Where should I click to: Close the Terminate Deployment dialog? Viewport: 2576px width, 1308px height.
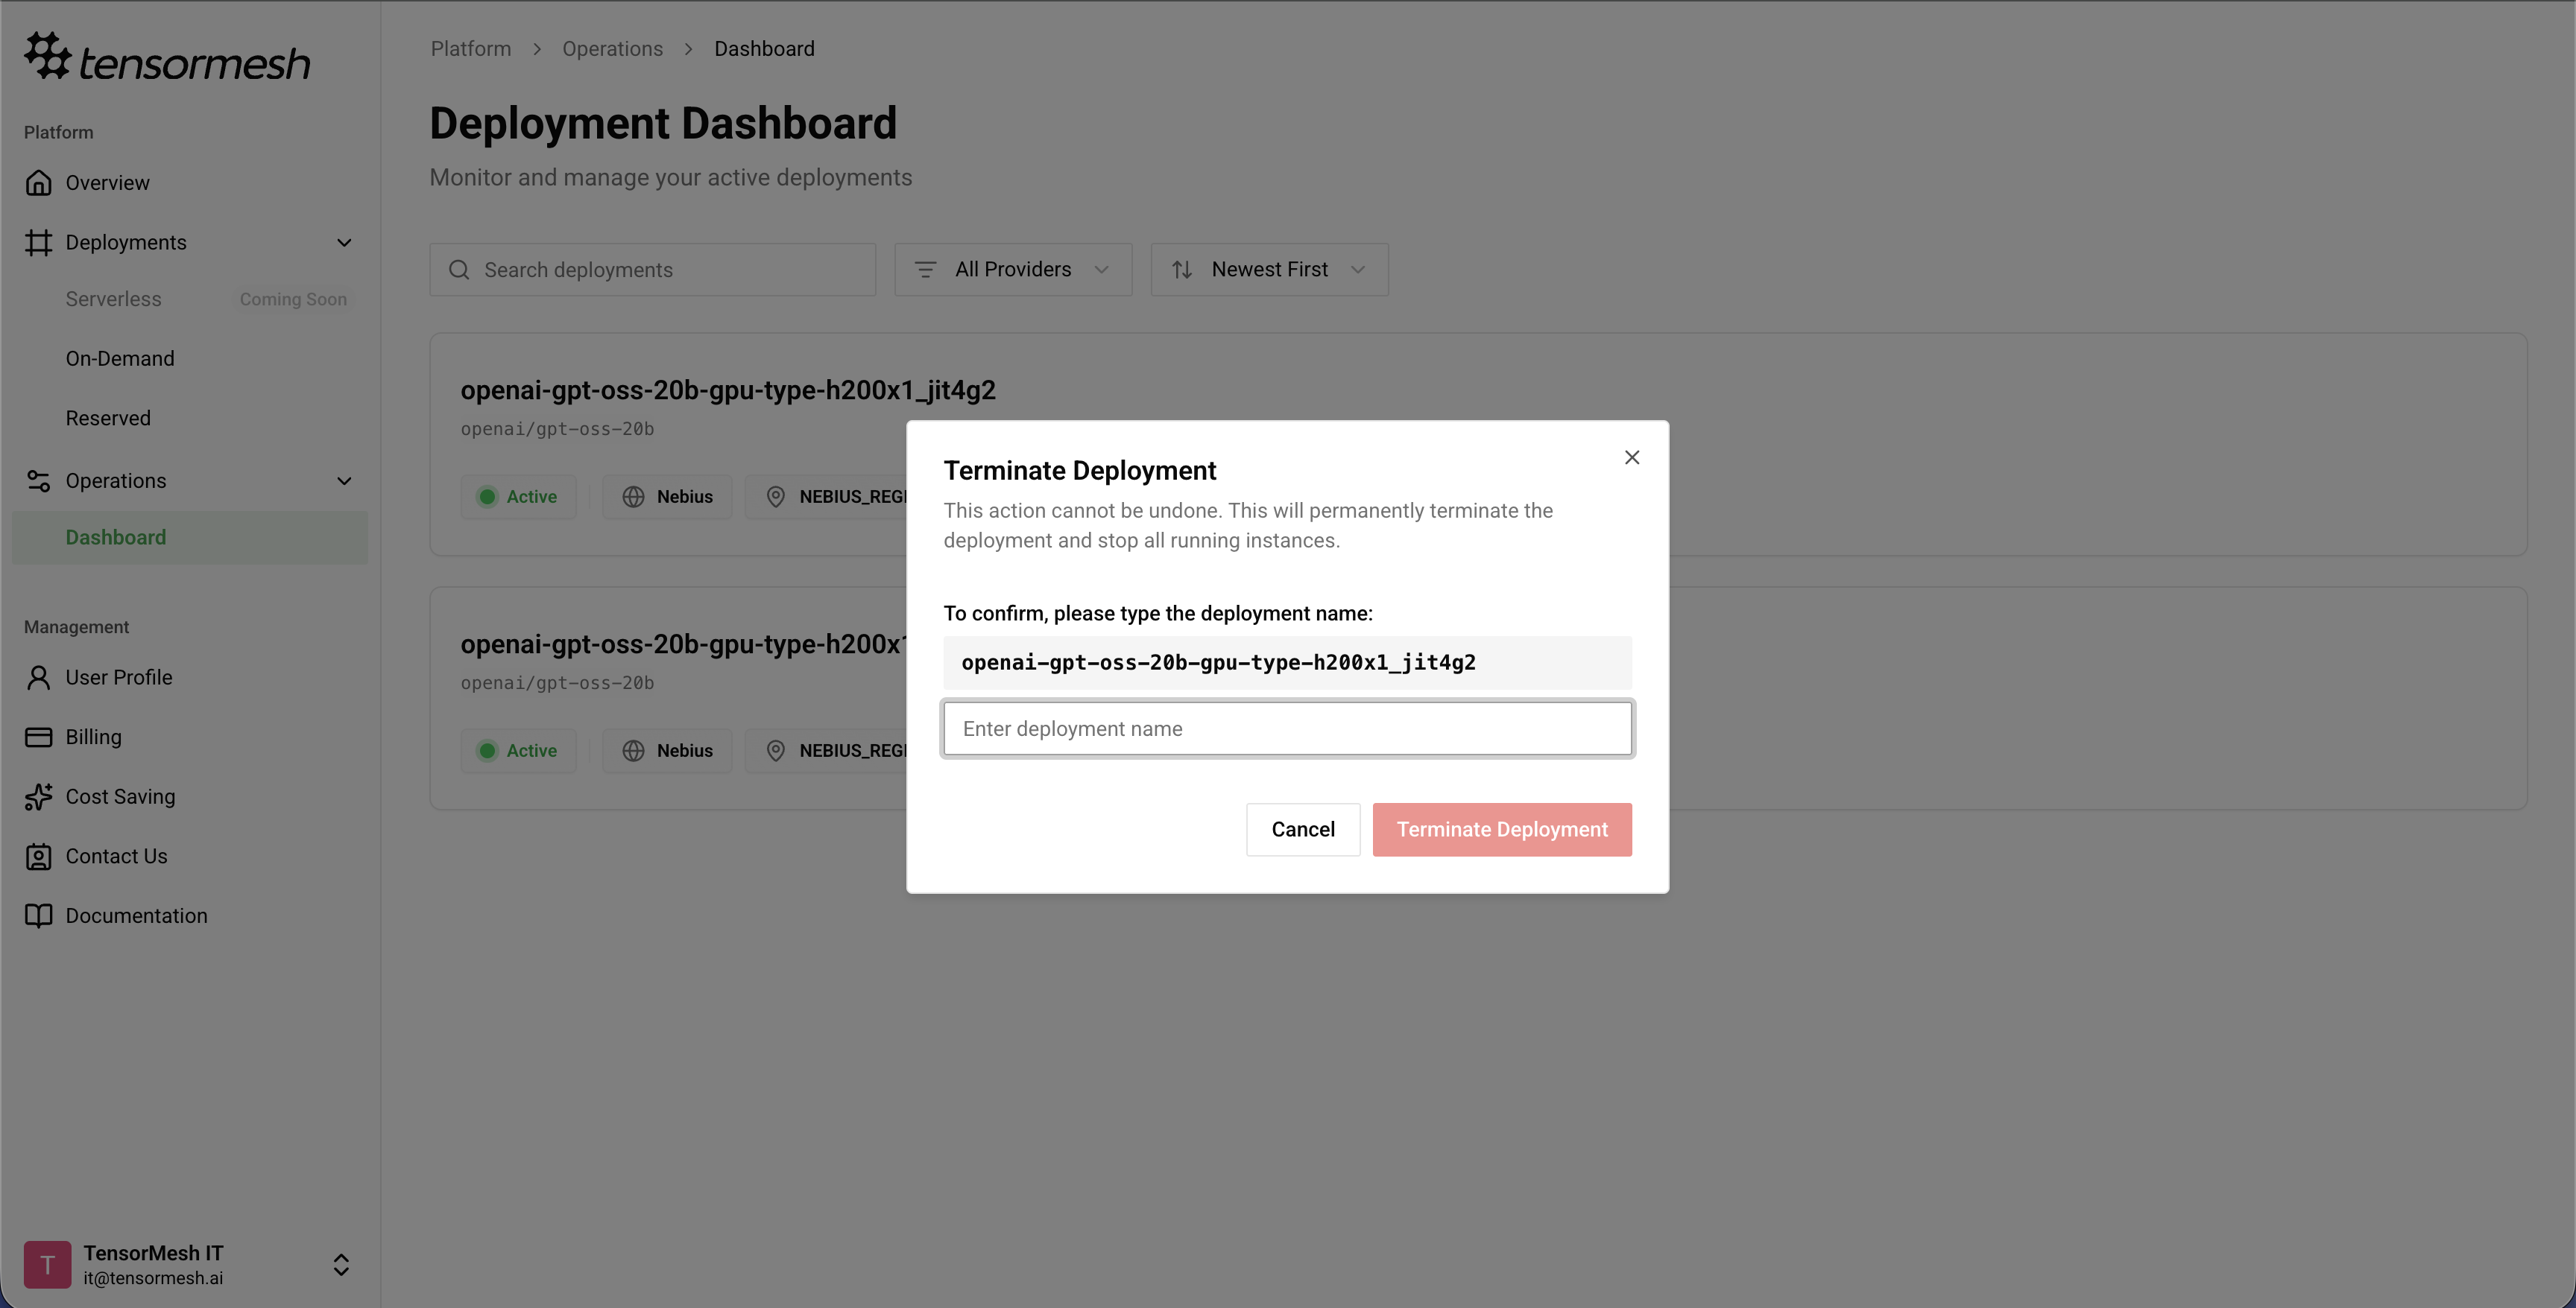[1632, 457]
